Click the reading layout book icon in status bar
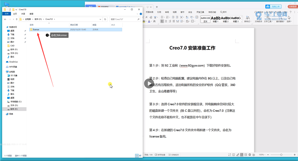Viewport: 298px width, 161px height. pyautogui.click(x=233, y=155)
